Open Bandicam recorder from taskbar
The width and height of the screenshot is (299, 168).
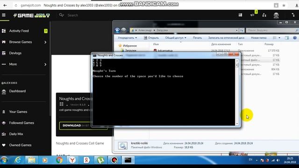[x=114, y=160]
